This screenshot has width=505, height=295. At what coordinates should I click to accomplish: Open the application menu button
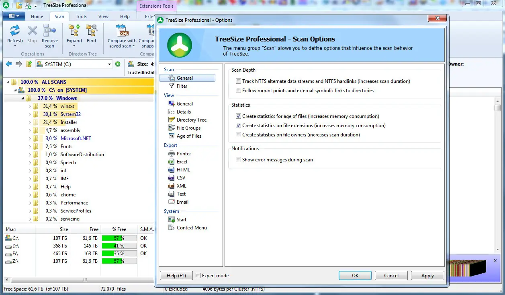(14, 16)
